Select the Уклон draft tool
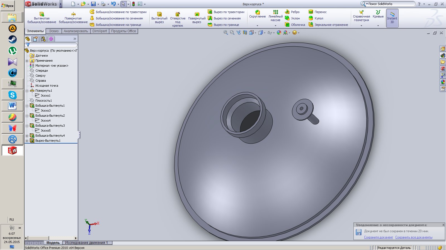 coord(292,18)
